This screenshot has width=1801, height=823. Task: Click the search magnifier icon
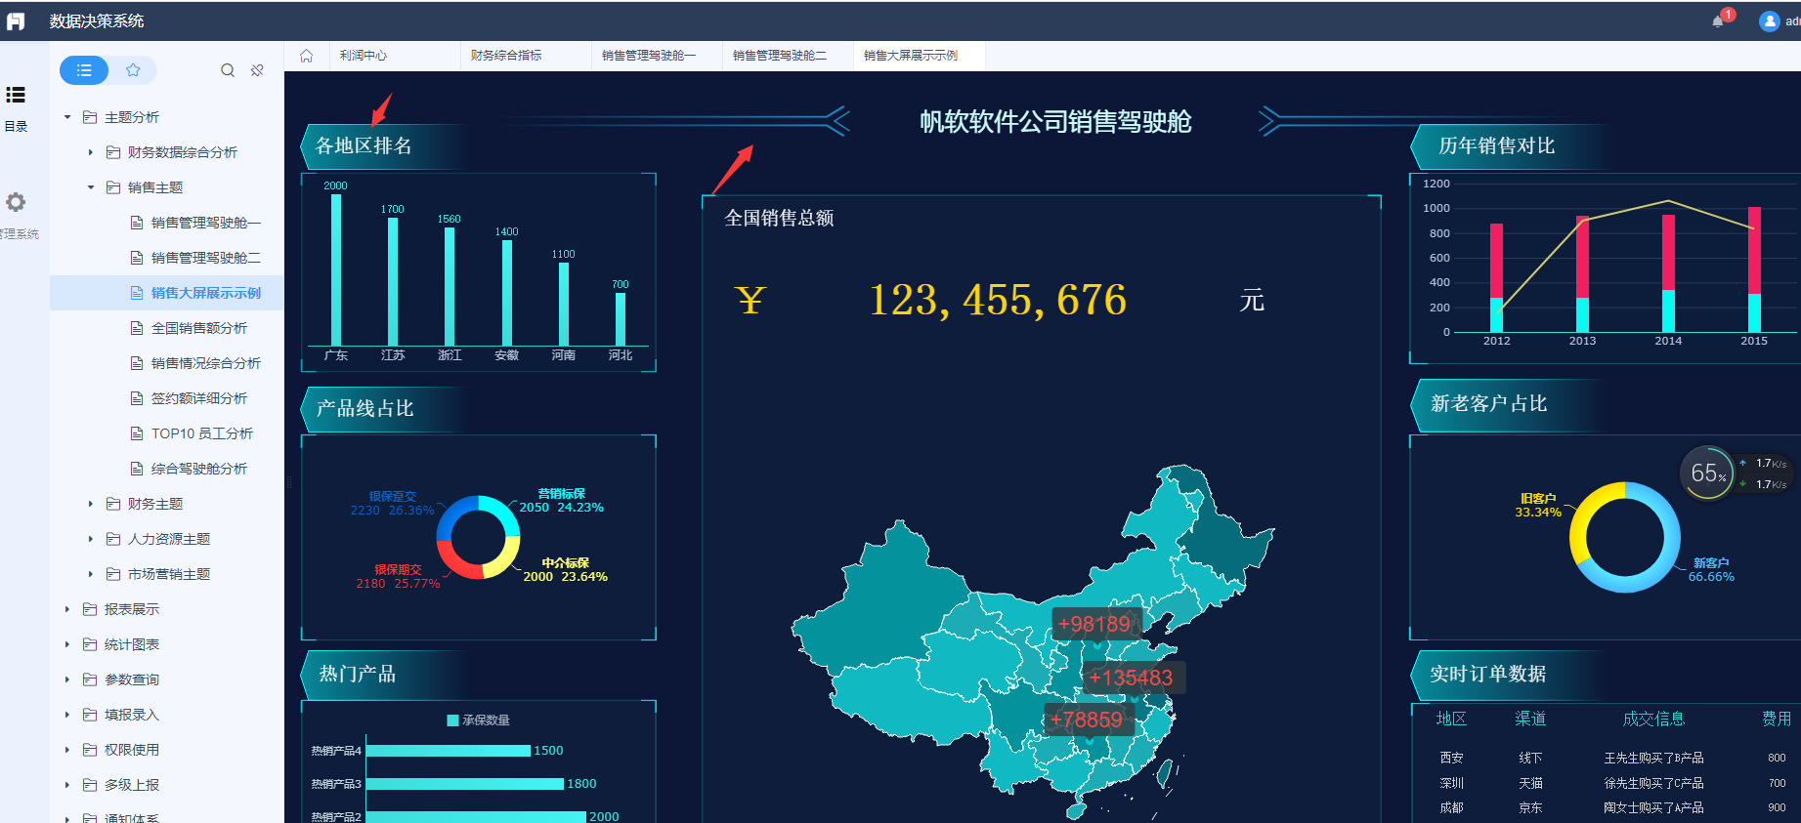[228, 70]
